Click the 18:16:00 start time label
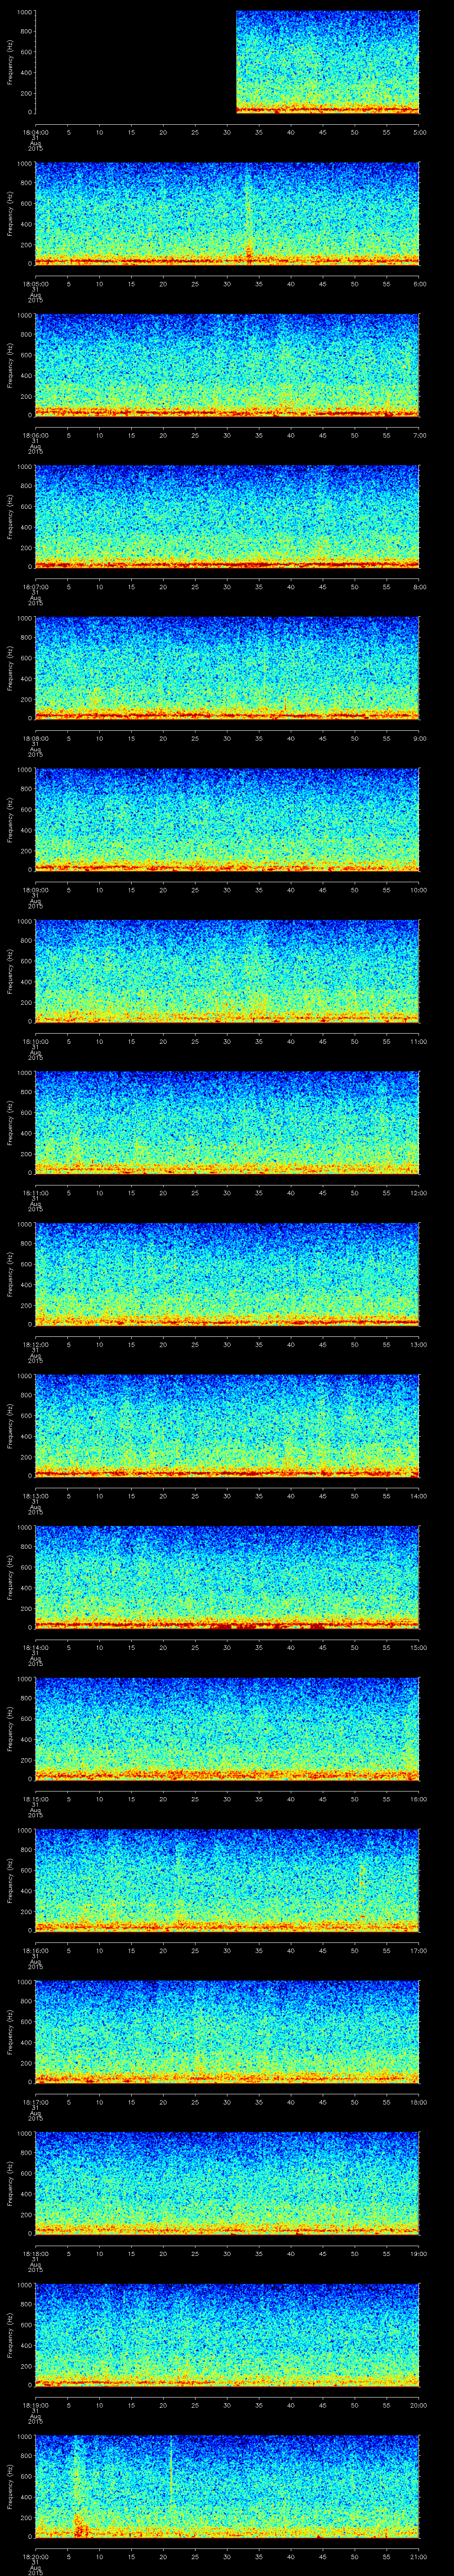454x2576 pixels. point(35,1950)
